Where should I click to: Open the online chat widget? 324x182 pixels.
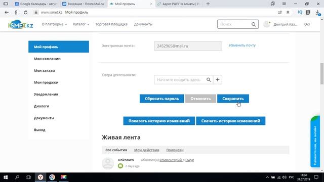(315, 142)
